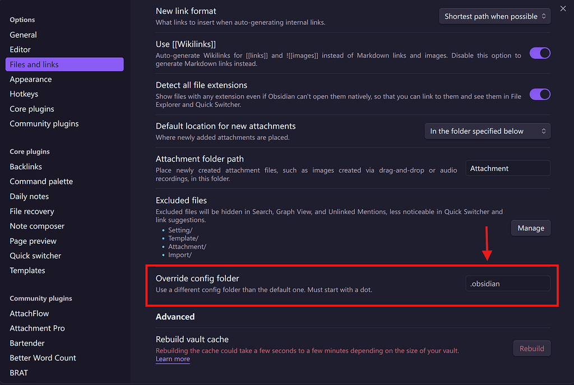Follow the Learn more link
This screenshot has width=574, height=385.
pyautogui.click(x=172, y=359)
